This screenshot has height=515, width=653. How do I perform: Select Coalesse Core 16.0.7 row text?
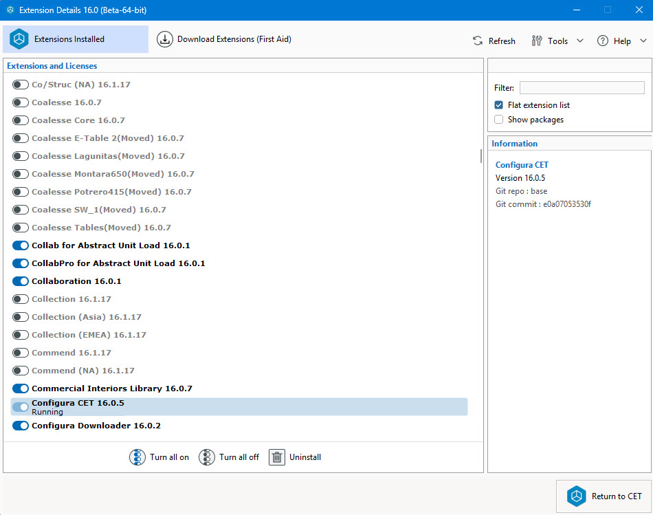78,120
